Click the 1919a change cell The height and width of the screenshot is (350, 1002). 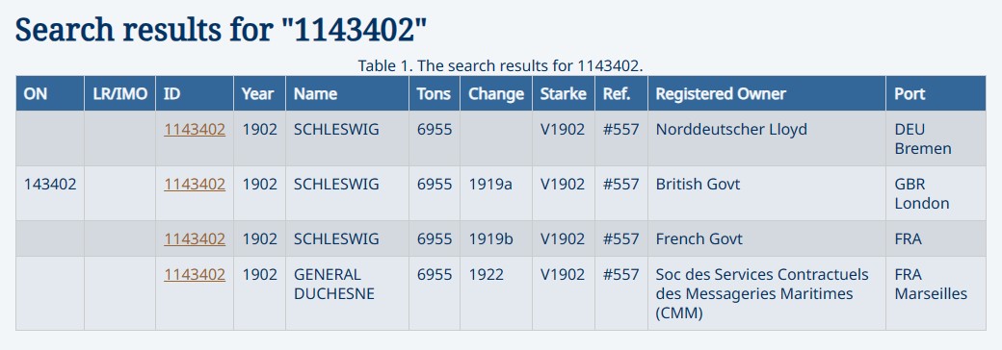tap(496, 194)
